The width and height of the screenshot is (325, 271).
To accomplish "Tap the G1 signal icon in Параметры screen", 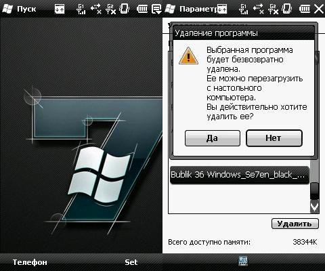I will point(243,9).
